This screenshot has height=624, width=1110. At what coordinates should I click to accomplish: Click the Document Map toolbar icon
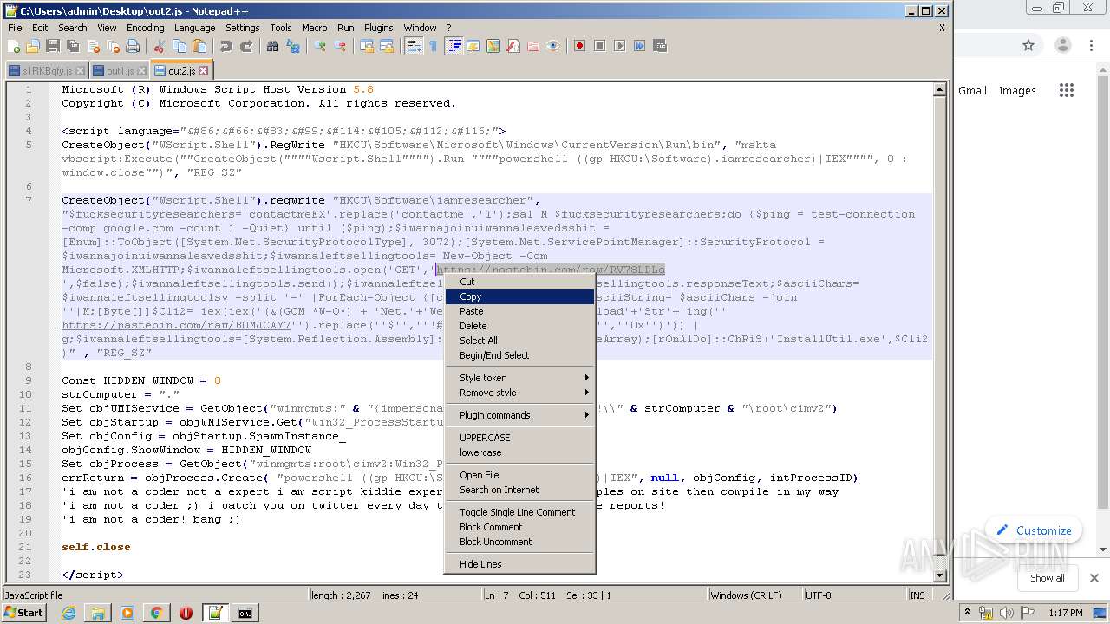[x=493, y=46]
